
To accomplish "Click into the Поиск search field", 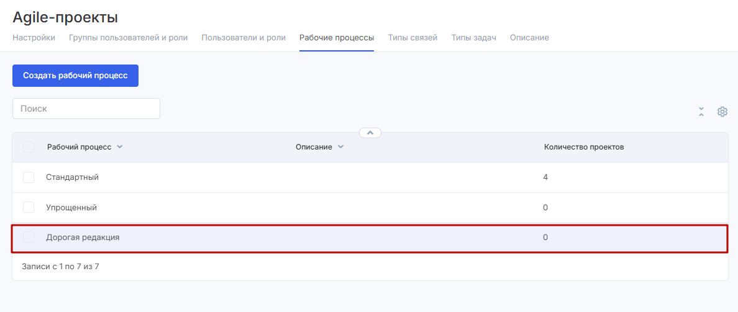I will point(86,109).
